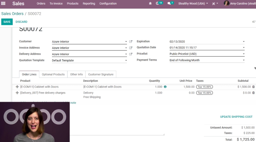The image size is (256, 142).
Task: Expand the Invoice Address dropdown arrow
Action: point(126,48)
